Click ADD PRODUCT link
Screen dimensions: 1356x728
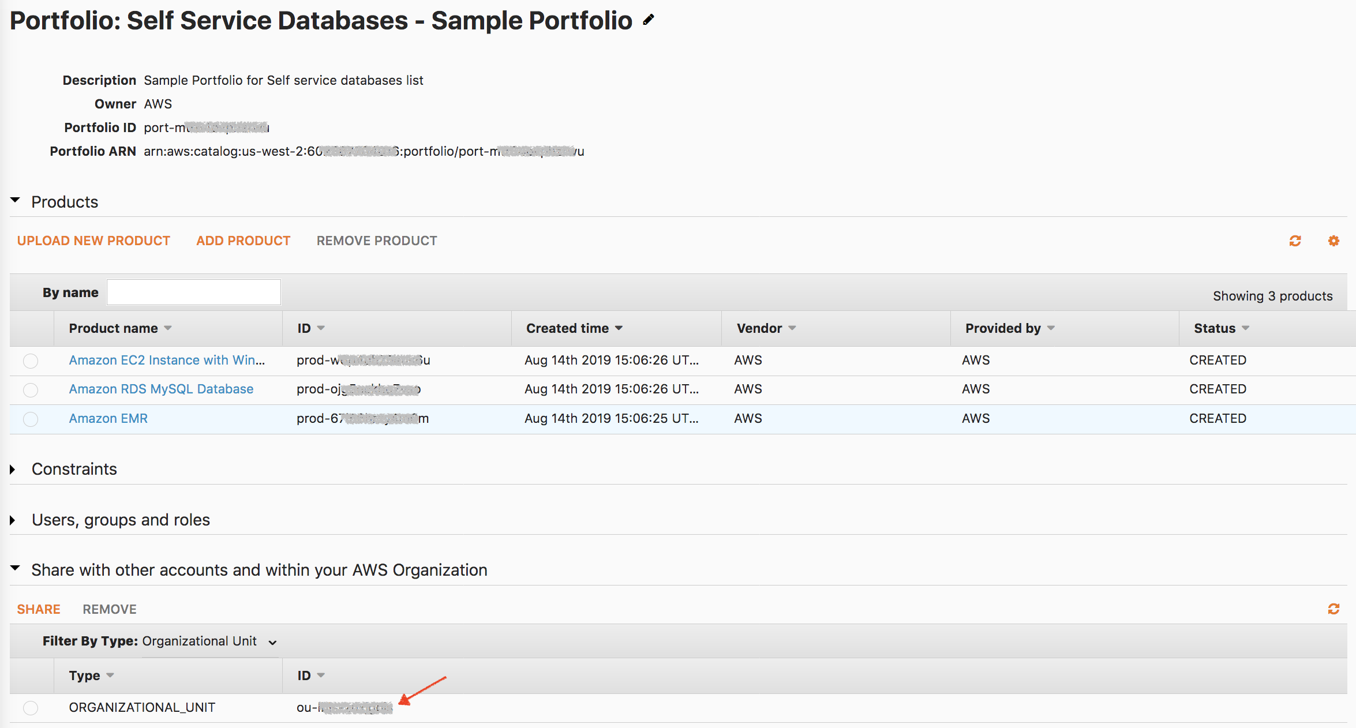click(243, 241)
